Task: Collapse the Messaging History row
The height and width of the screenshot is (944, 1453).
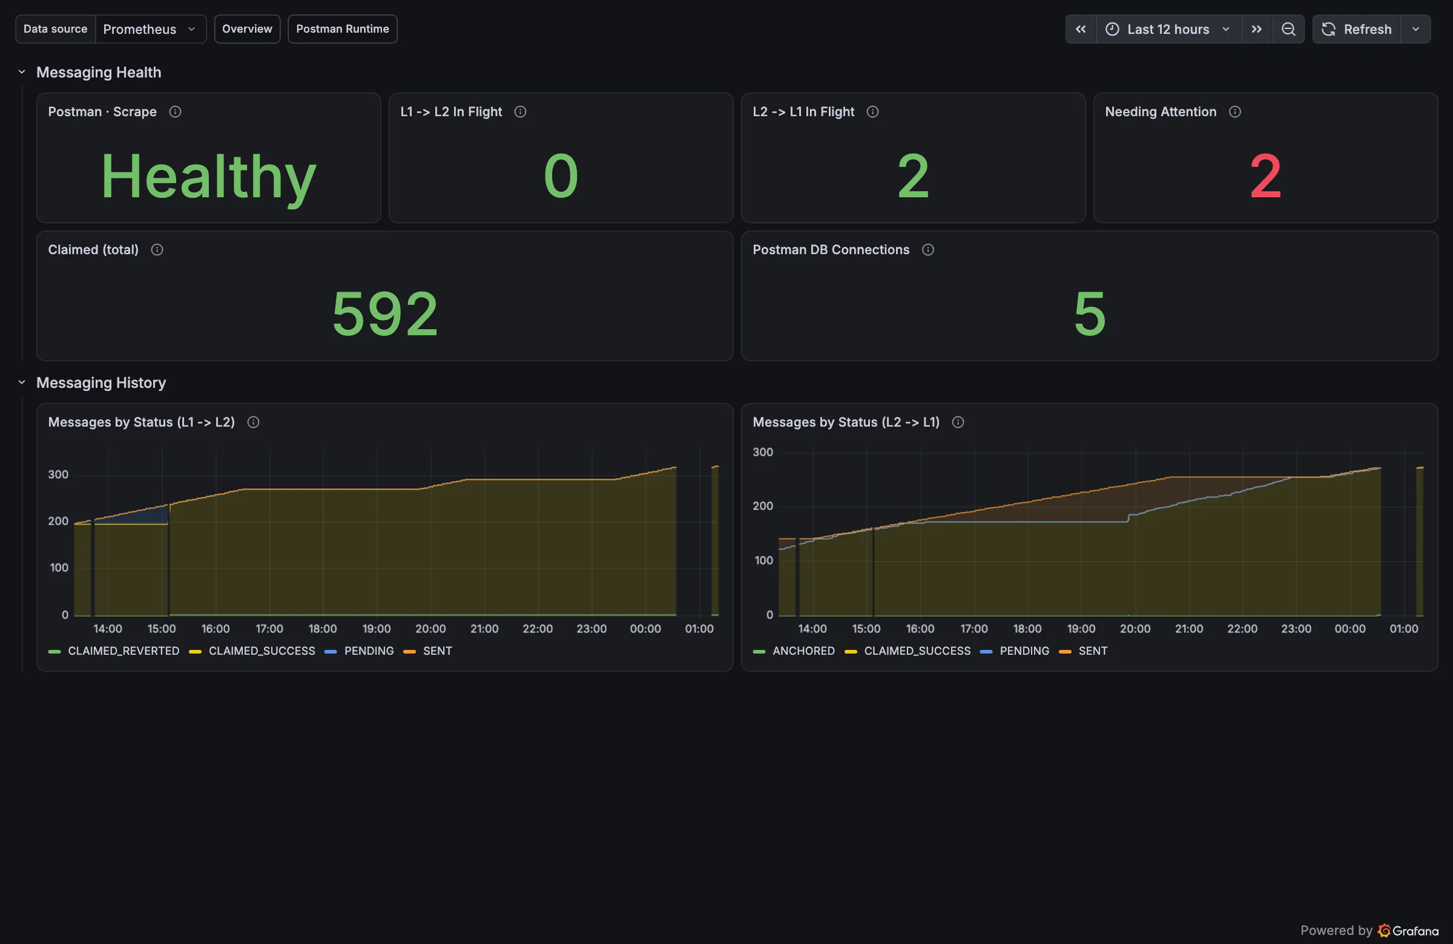Action: tap(22, 382)
